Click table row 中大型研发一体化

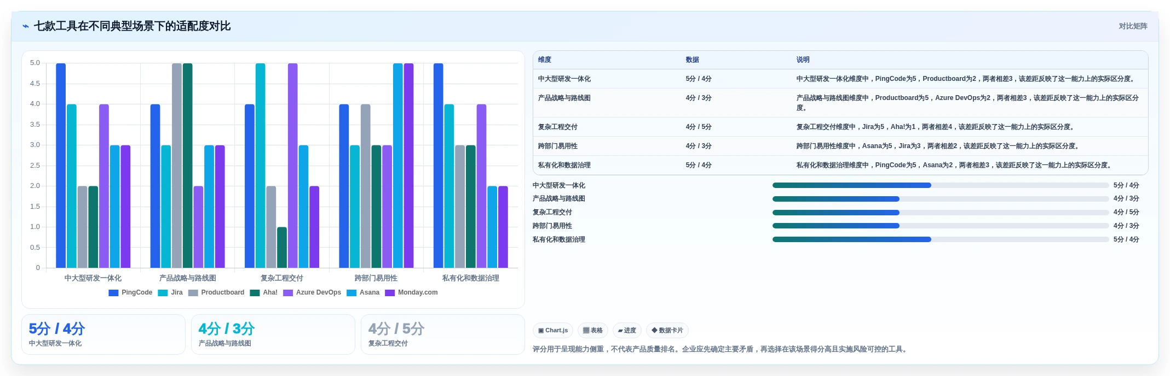840,79
